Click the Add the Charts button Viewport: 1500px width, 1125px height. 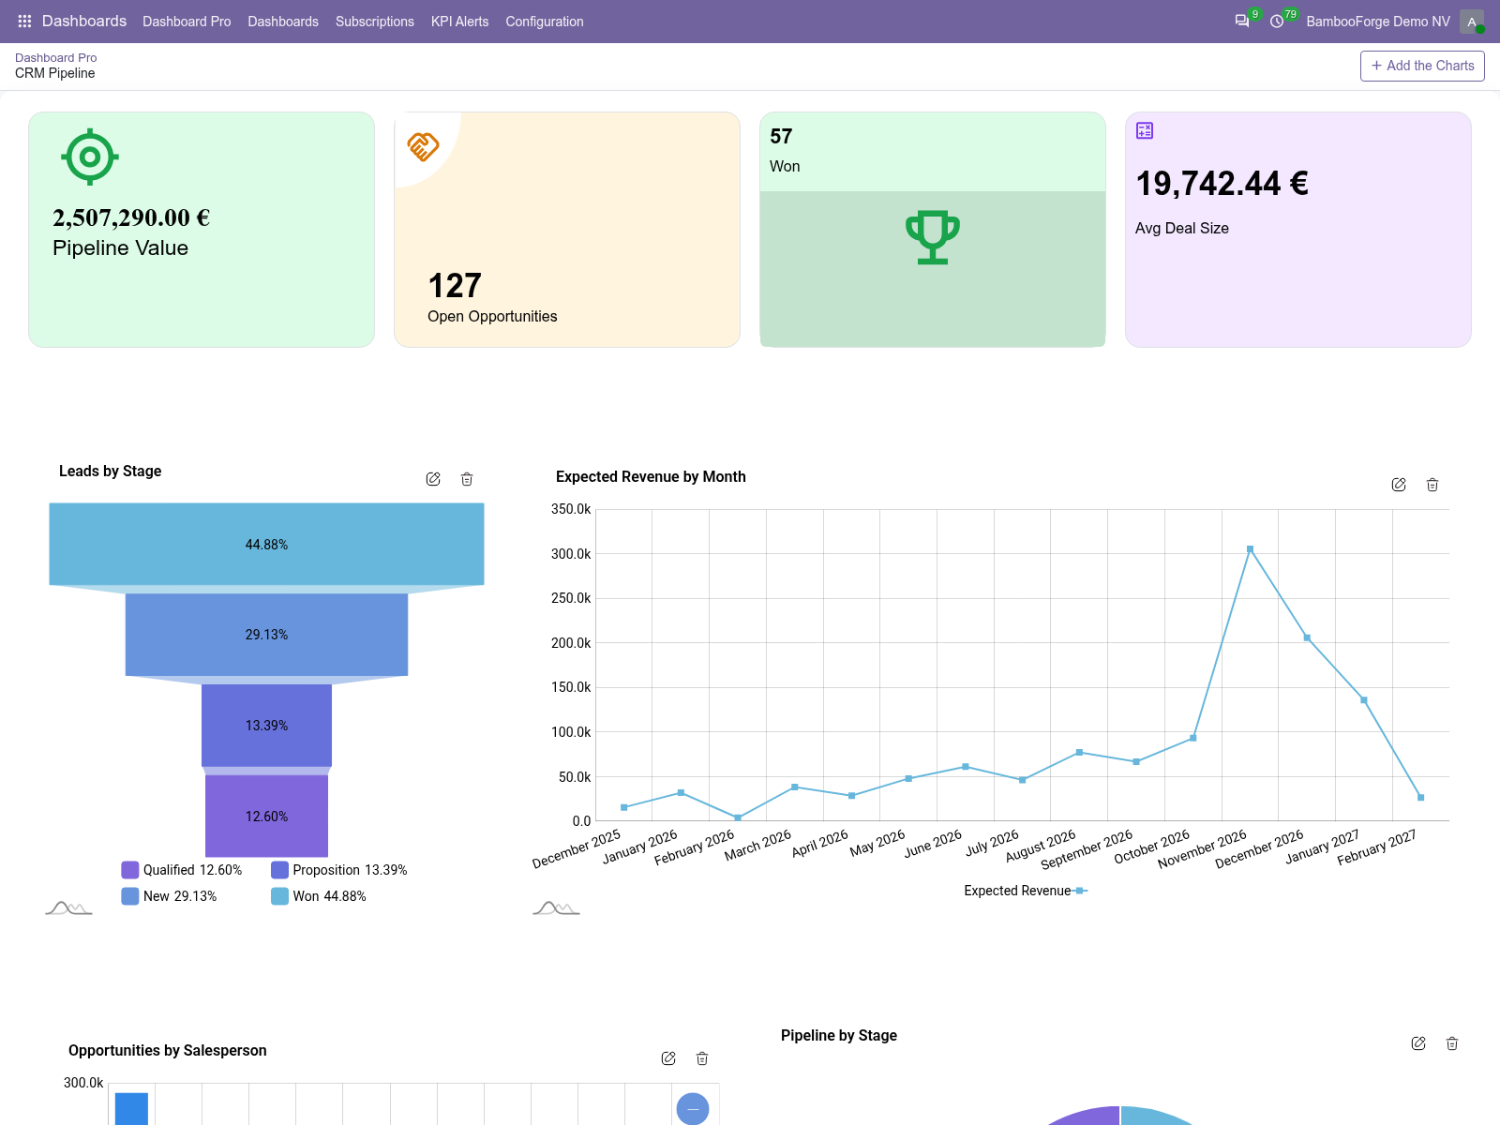click(1422, 66)
